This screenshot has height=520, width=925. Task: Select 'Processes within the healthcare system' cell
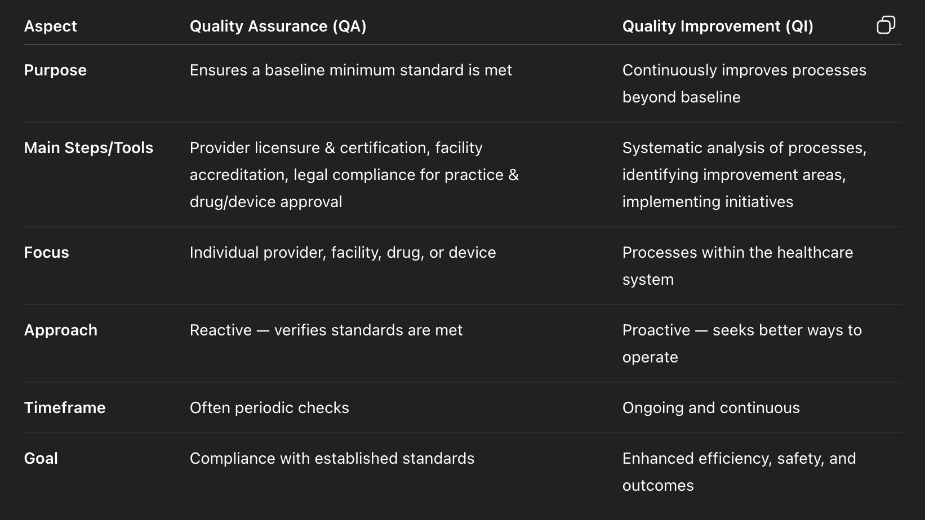737,266
